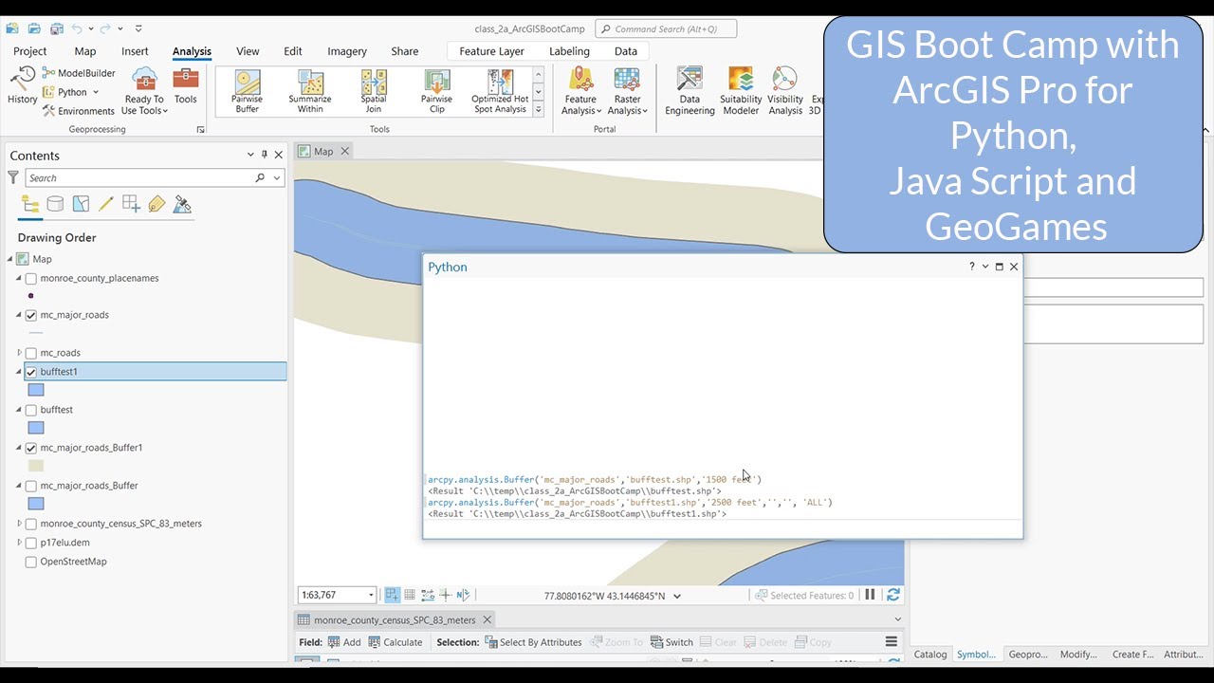Open Feature Analysis portal tools
1214x683 pixels.
point(581,91)
